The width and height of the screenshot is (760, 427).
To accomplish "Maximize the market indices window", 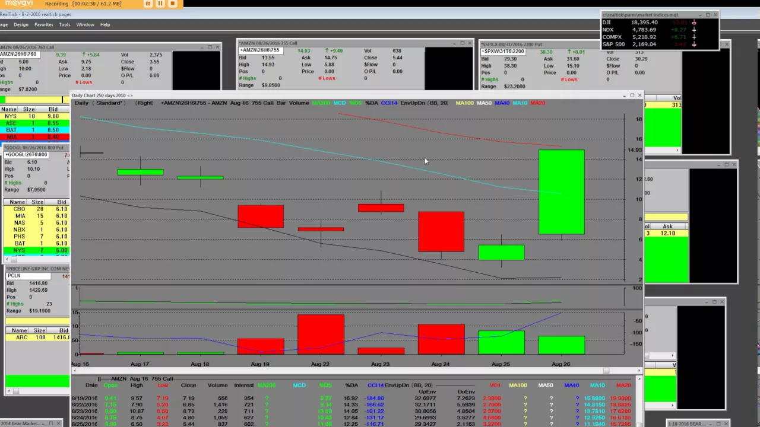I will [x=708, y=15].
